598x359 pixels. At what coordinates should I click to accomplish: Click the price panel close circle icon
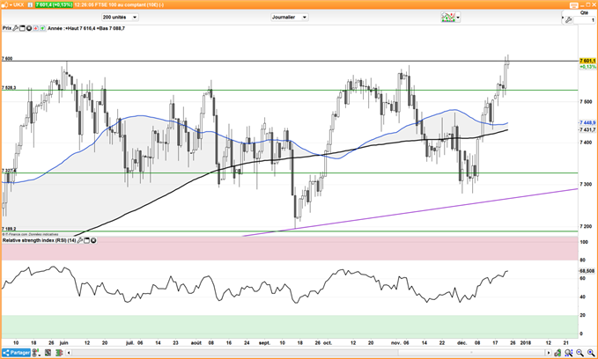(28, 28)
